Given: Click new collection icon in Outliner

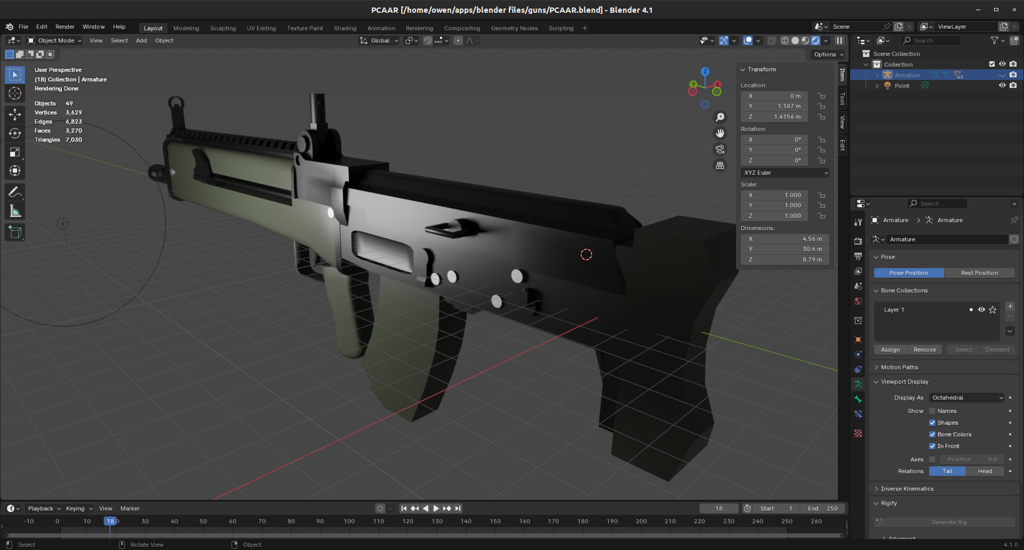Looking at the screenshot, I should [x=1014, y=41].
